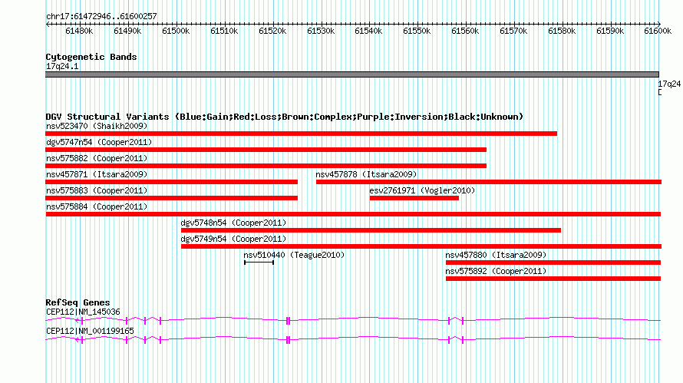The height and width of the screenshot is (383, 683).
Task: Click the 61580k ruler tick label
Action: tap(562, 31)
